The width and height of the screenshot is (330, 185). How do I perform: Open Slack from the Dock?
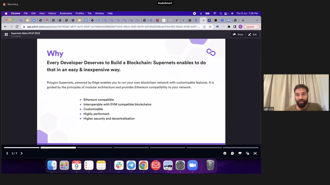[x=119, y=165]
